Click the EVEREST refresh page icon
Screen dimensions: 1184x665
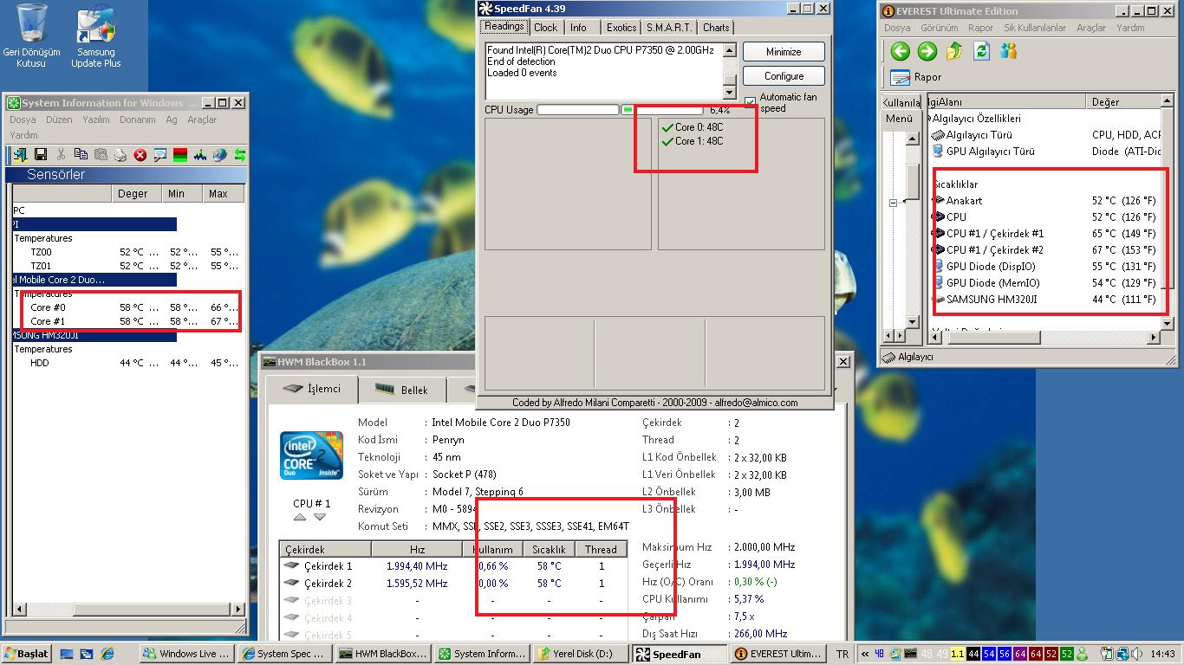point(981,52)
